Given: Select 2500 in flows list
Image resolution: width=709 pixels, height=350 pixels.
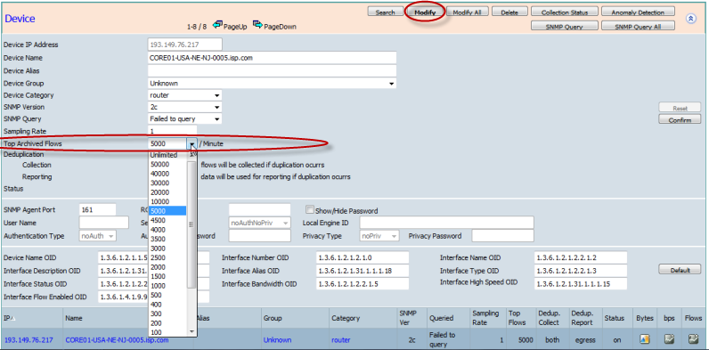Looking at the screenshot, I should pyautogui.click(x=167, y=257).
